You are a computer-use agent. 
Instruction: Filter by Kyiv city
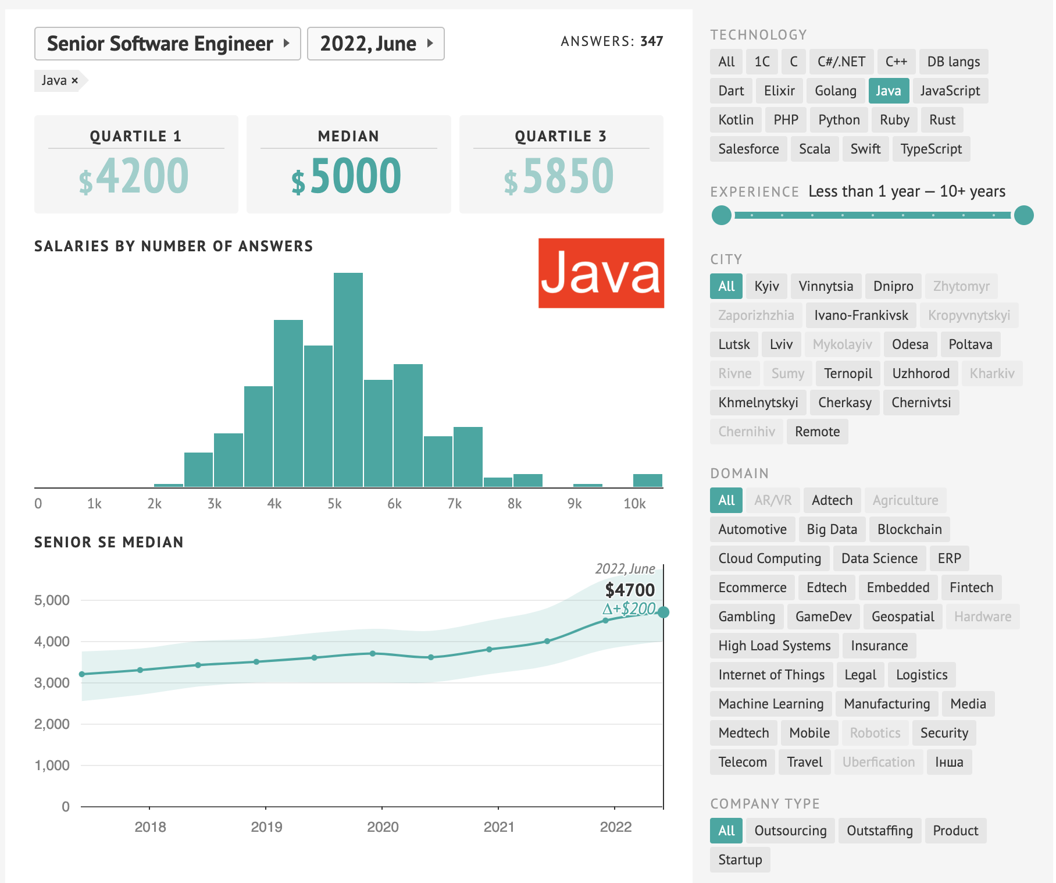click(x=766, y=286)
